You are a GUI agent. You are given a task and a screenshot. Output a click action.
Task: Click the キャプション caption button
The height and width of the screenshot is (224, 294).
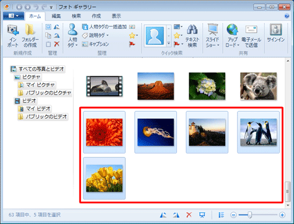(x=95, y=44)
